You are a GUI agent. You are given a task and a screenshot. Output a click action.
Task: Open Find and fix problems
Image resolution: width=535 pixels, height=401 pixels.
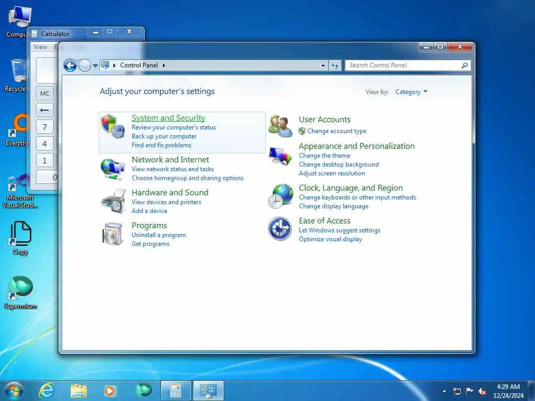click(x=161, y=145)
